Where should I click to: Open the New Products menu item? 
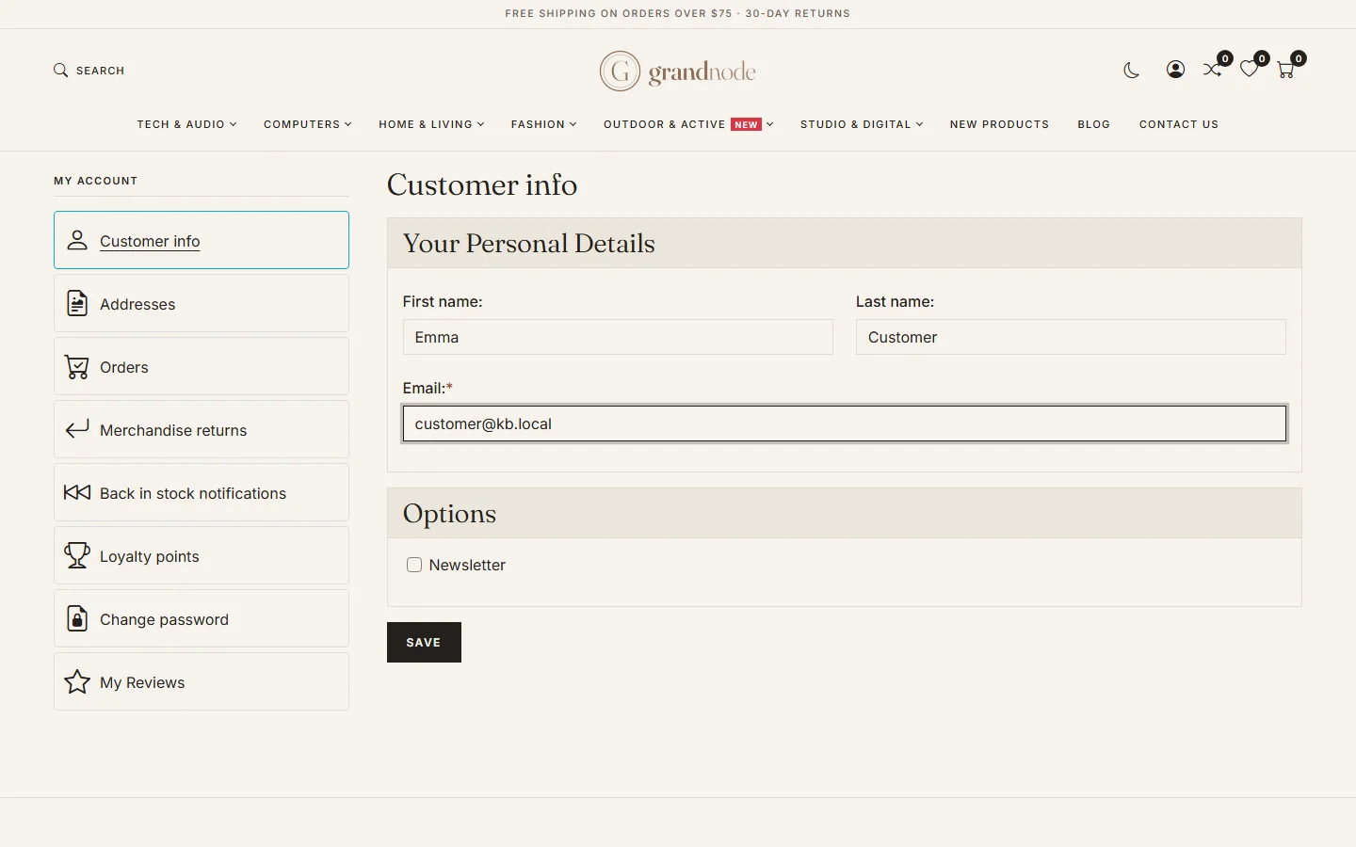click(x=999, y=124)
